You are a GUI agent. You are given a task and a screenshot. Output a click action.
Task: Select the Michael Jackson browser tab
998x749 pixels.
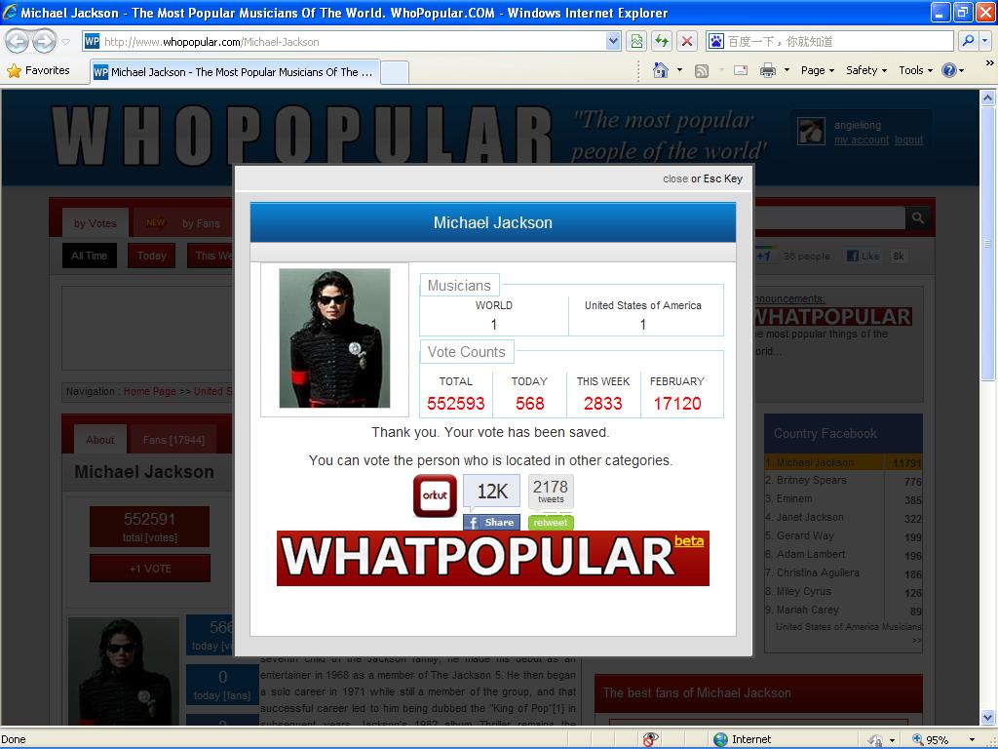[x=234, y=72]
